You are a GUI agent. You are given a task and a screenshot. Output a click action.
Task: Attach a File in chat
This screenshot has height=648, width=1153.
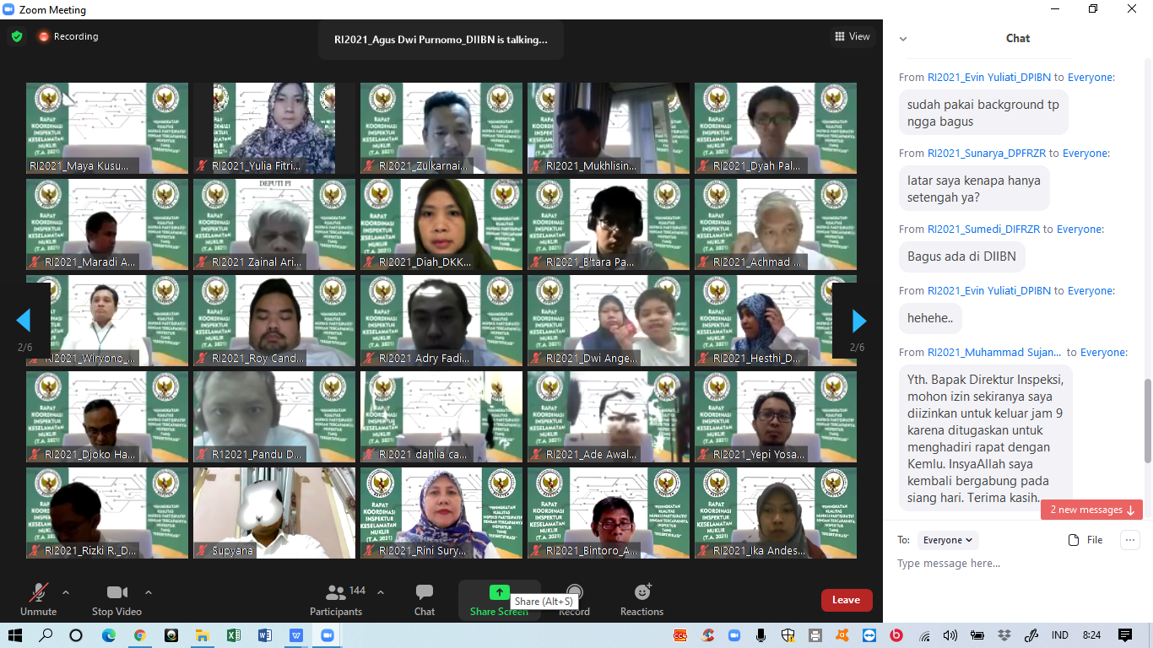1085,540
